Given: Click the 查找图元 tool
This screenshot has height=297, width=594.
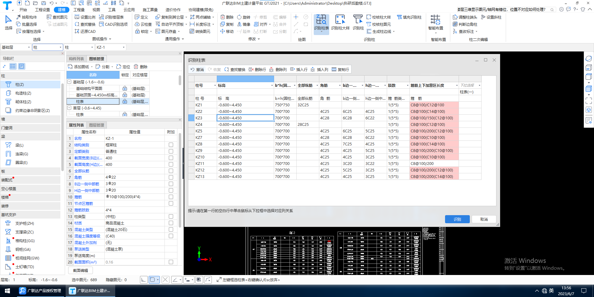Looking at the screenshot, I should pos(57,17).
